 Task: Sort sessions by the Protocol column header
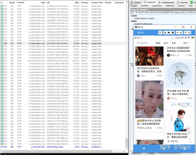pyautogui.click(x=21, y=2)
